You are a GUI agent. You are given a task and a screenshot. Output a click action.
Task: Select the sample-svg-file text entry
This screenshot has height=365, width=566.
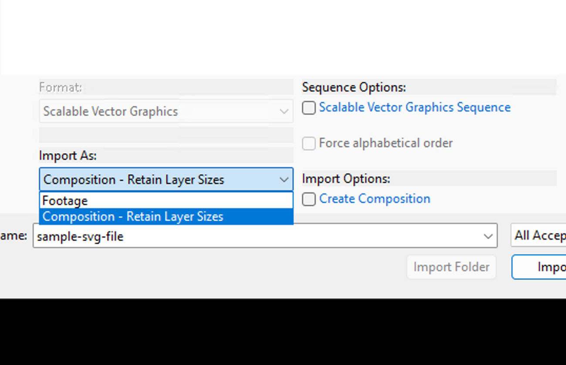click(81, 236)
